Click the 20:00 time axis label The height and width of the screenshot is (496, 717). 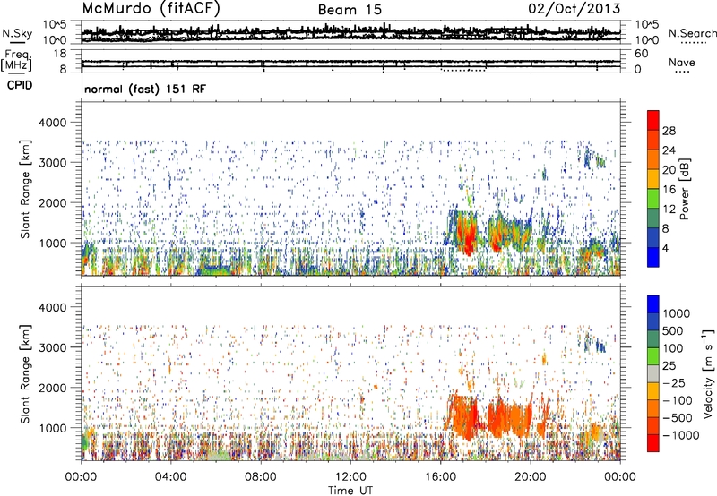coord(530,477)
